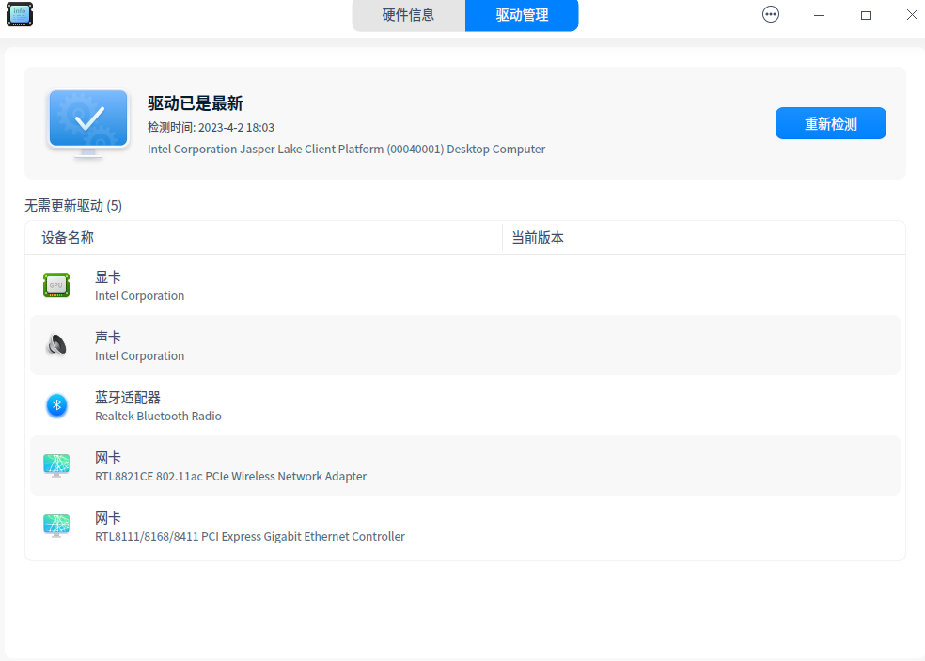Switch to the 硬件信息 tab
This screenshot has height=661, width=925.
tap(408, 15)
